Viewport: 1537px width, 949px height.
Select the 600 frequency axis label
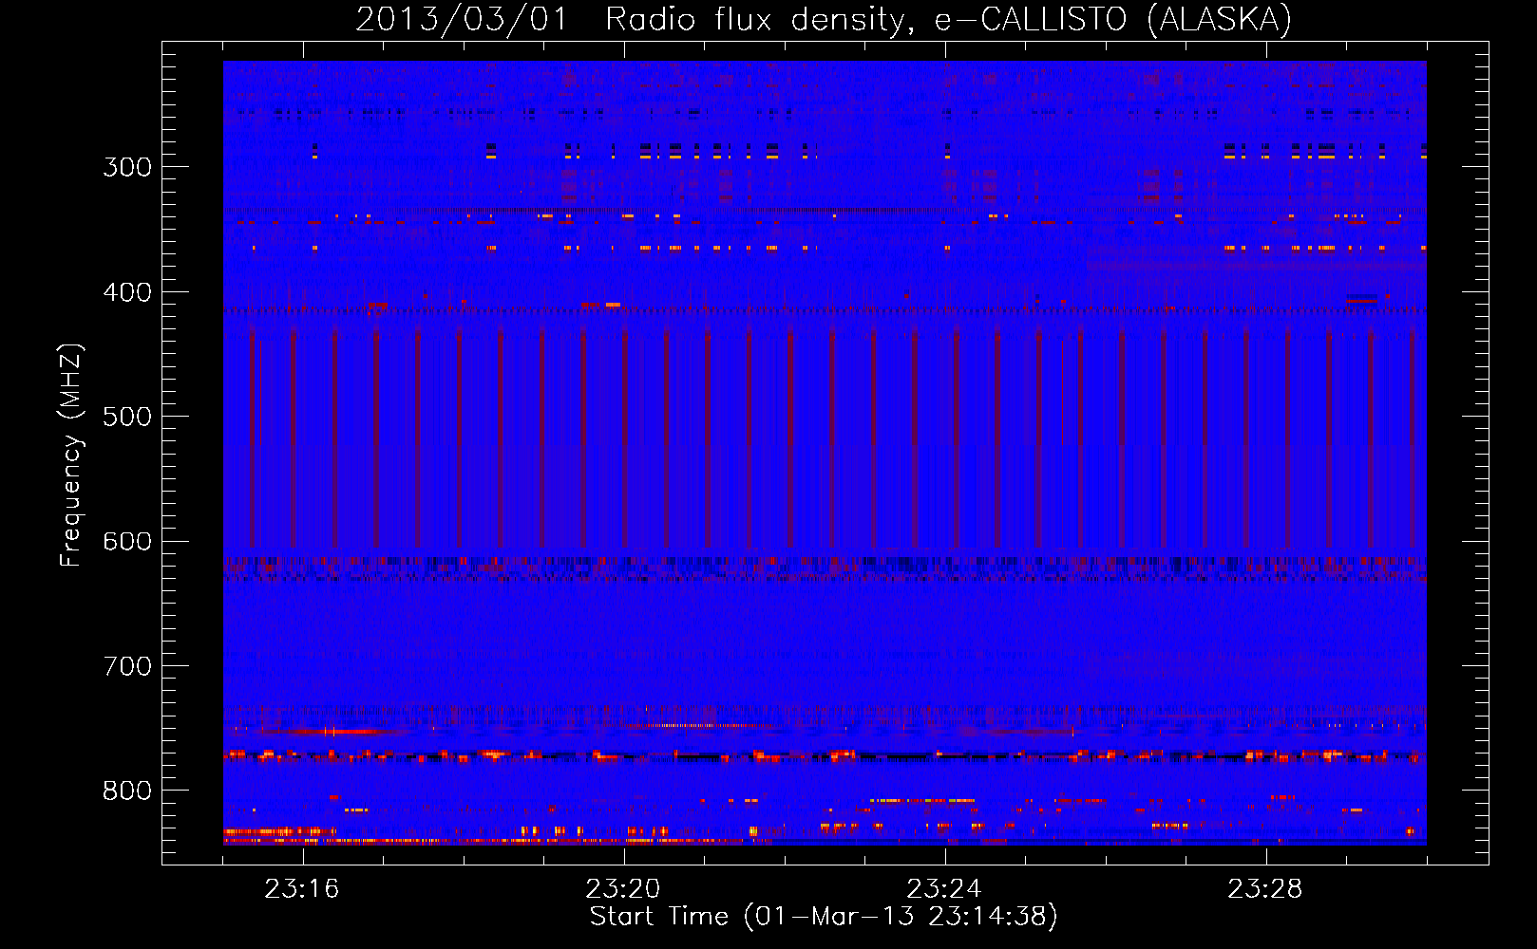(x=127, y=542)
